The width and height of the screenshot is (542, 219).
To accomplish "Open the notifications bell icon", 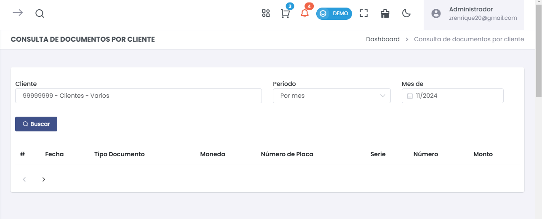I will click(304, 13).
